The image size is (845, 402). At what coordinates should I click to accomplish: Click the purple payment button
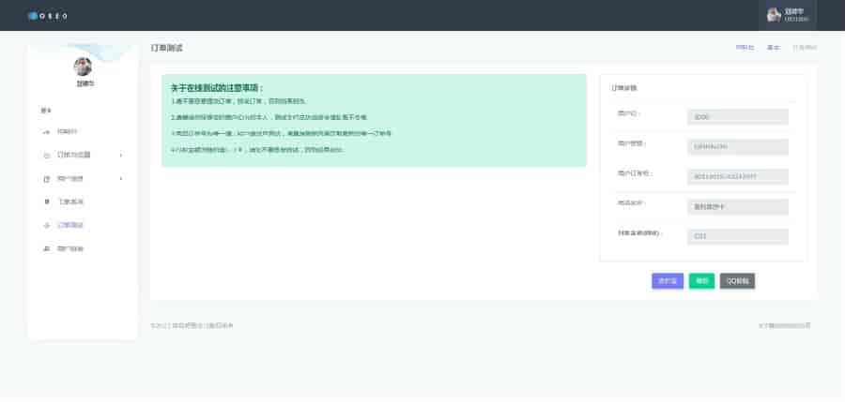tap(668, 281)
